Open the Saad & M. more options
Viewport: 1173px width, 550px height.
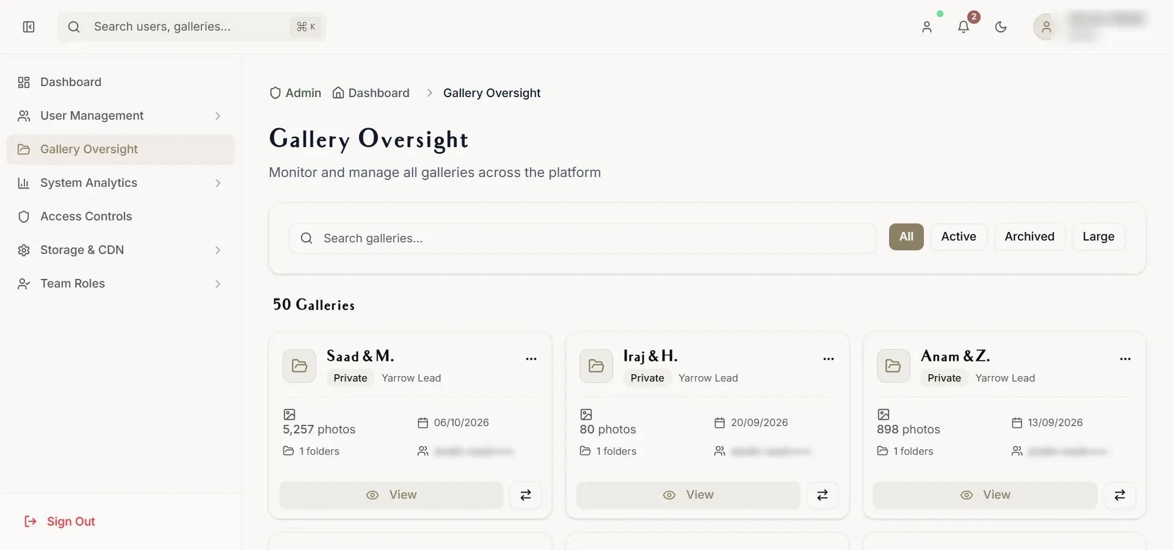[531, 359]
